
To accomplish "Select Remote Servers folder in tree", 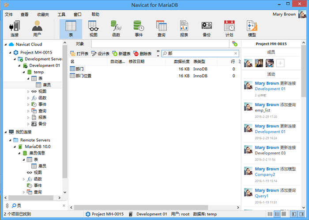I will point(35,140).
